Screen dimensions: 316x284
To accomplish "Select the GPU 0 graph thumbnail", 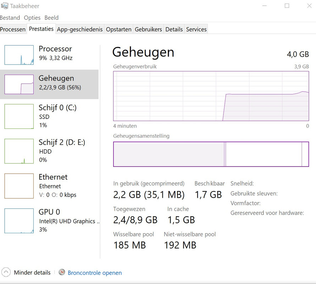I will click(x=19, y=221).
